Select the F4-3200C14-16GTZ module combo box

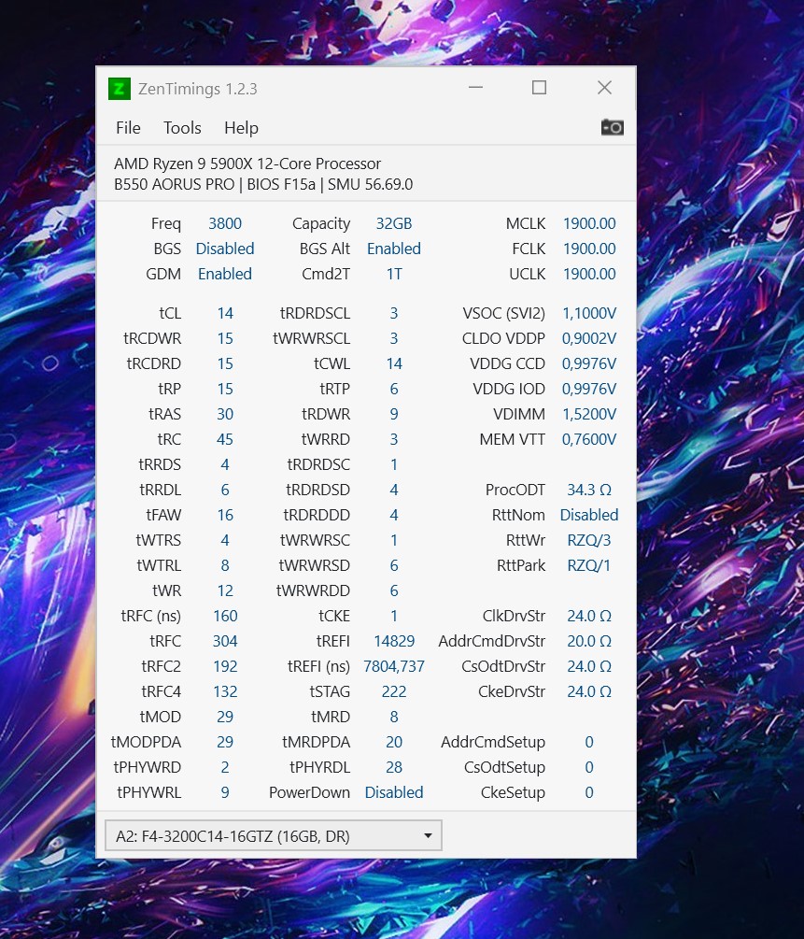click(274, 835)
